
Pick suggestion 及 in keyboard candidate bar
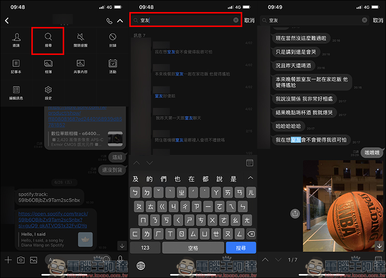tap(136, 179)
